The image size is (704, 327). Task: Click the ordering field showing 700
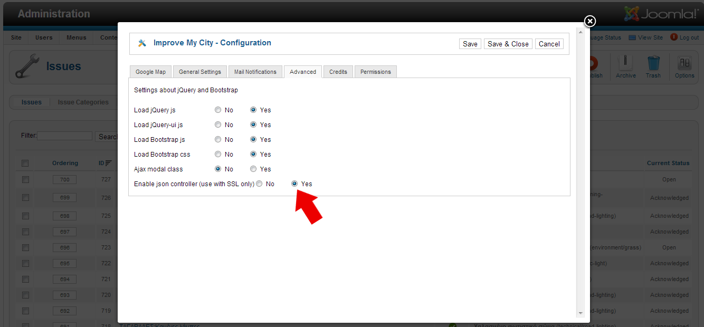(65, 180)
